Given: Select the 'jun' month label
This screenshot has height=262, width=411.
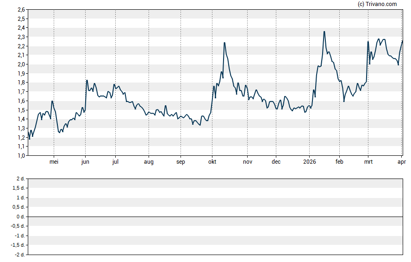Looking at the screenshot, I should point(85,162).
